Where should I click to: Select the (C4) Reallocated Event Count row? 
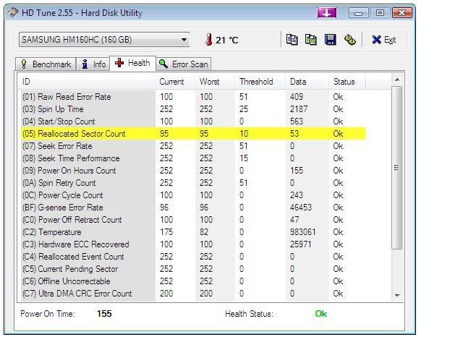(192, 257)
